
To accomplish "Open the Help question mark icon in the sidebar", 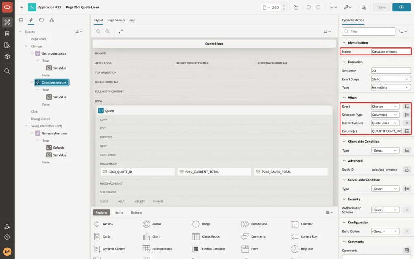I will [x=7, y=237].
